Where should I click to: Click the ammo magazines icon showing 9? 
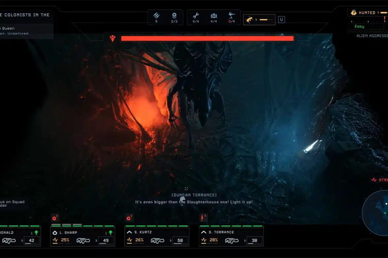(x=156, y=16)
